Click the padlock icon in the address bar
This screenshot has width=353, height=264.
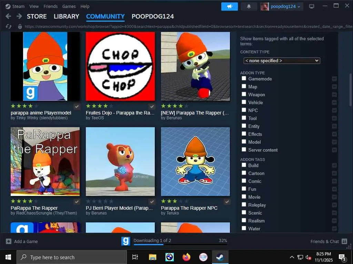click(x=20, y=26)
